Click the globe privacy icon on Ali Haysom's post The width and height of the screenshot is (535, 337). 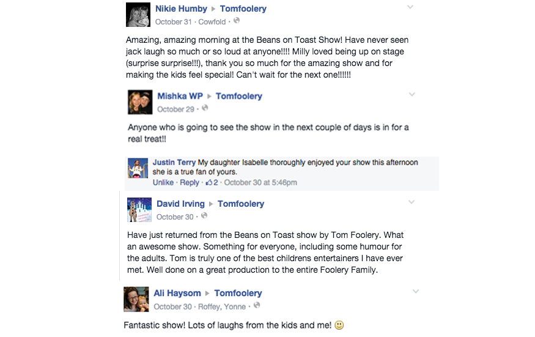point(257,305)
